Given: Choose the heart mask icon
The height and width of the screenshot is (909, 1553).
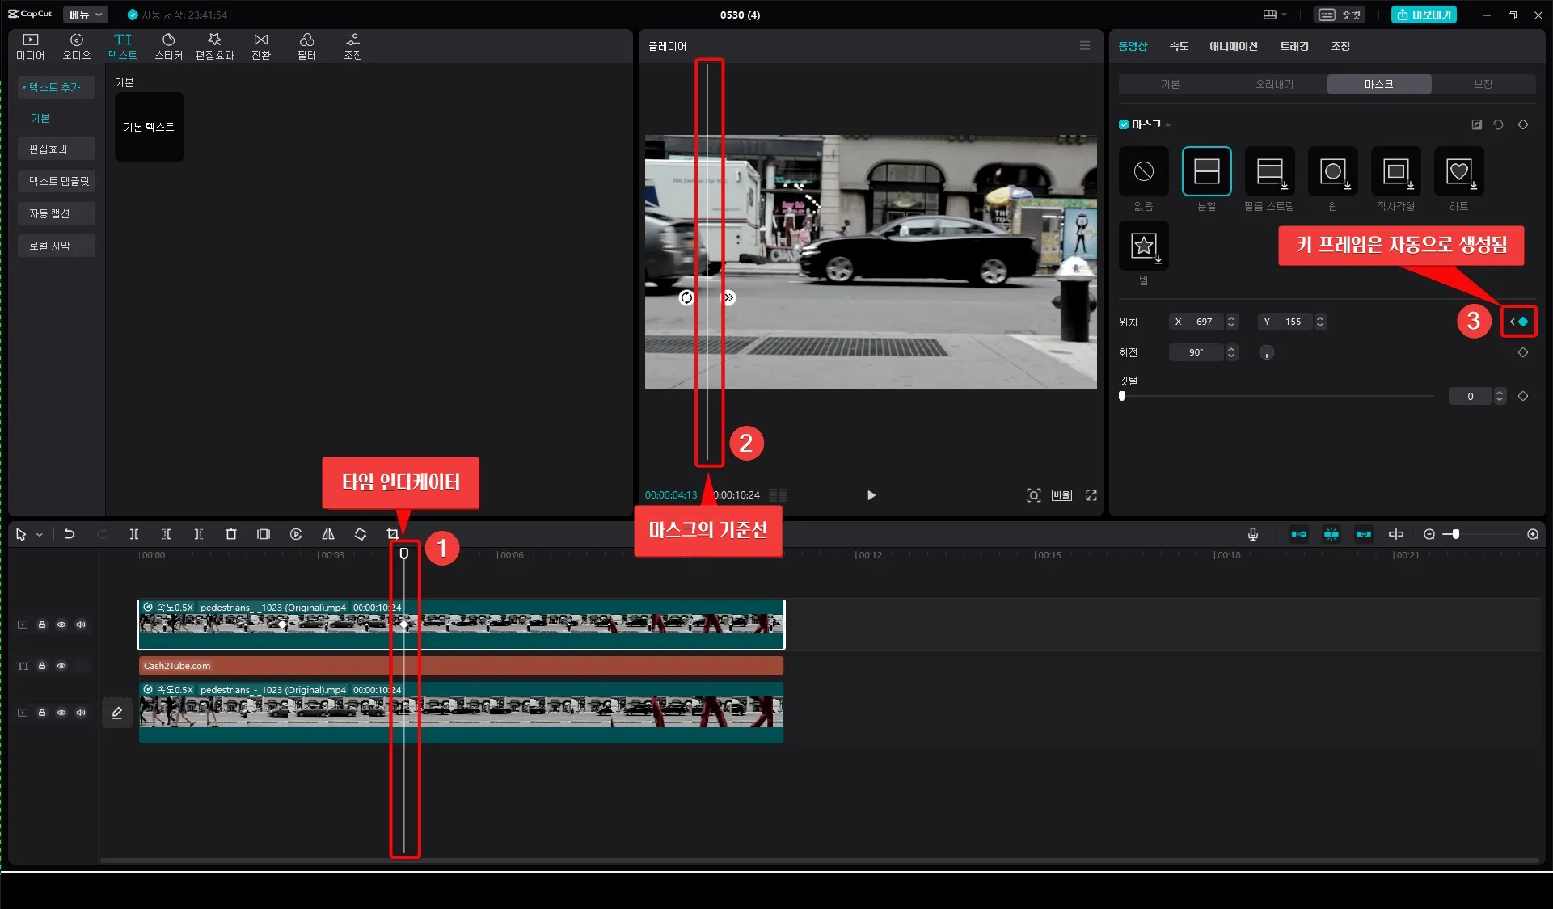Looking at the screenshot, I should [x=1458, y=171].
